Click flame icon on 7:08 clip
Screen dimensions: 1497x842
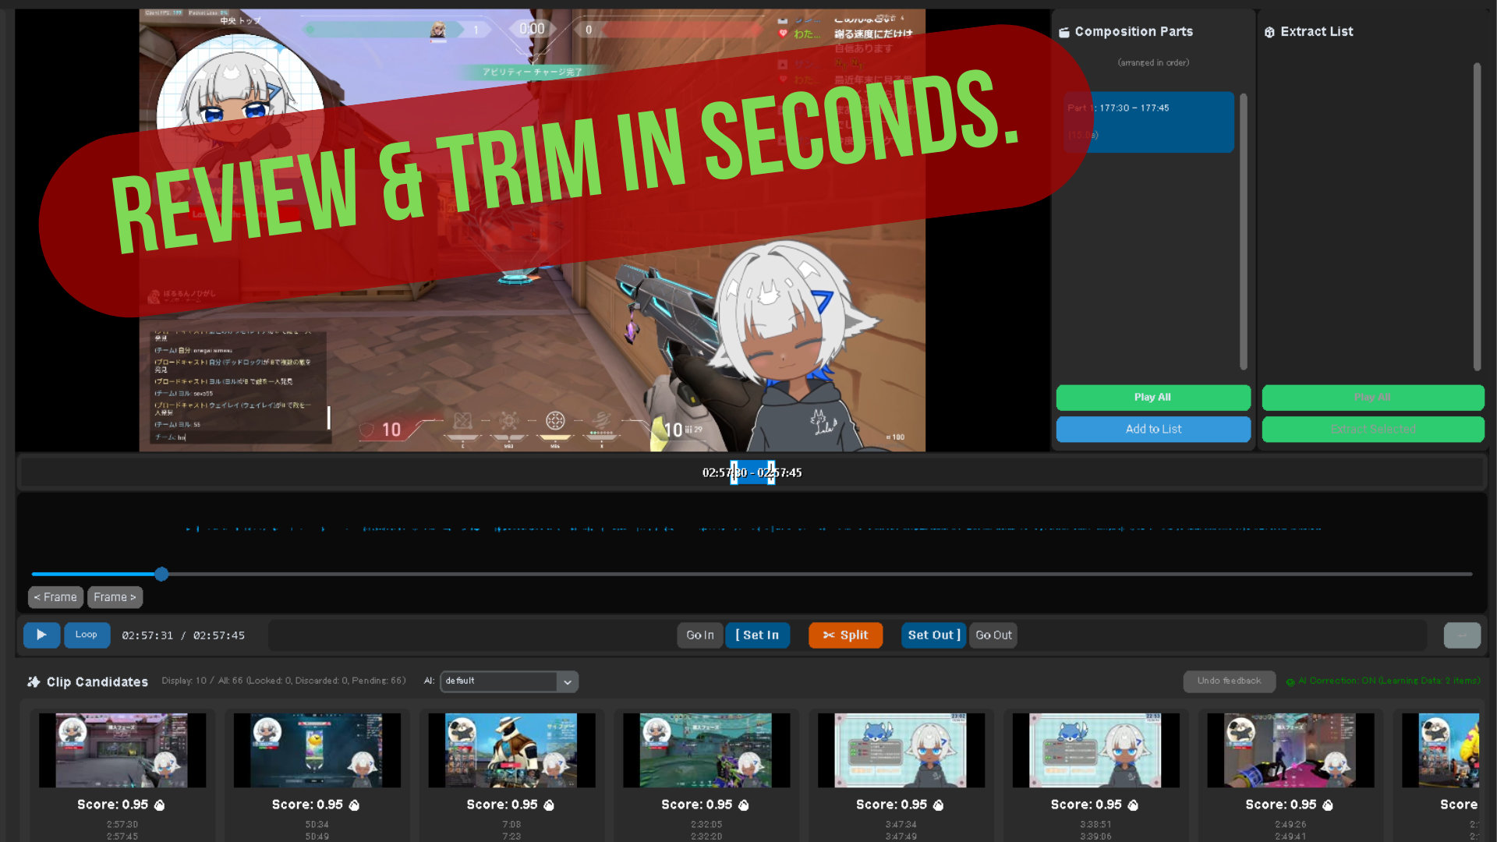pos(549,805)
